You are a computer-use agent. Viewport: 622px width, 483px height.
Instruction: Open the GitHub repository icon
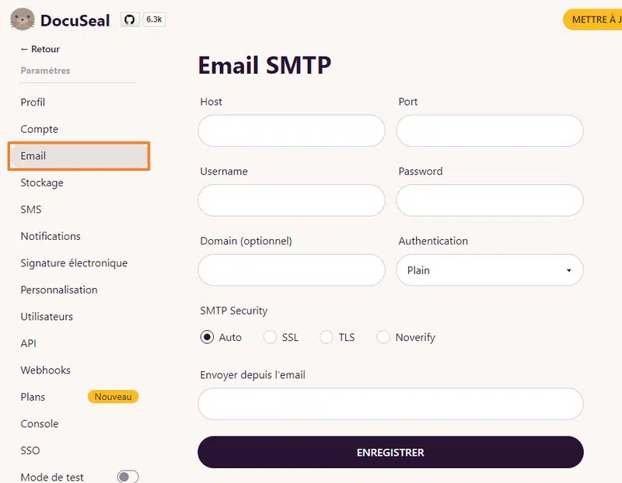pos(130,19)
